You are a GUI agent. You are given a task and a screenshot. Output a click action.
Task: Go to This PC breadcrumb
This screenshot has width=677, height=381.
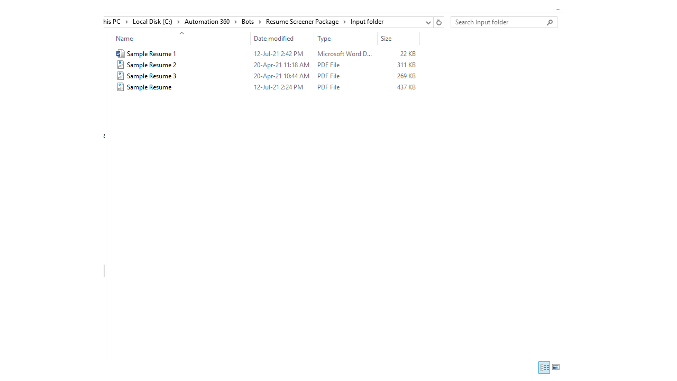(x=113, y=22)
